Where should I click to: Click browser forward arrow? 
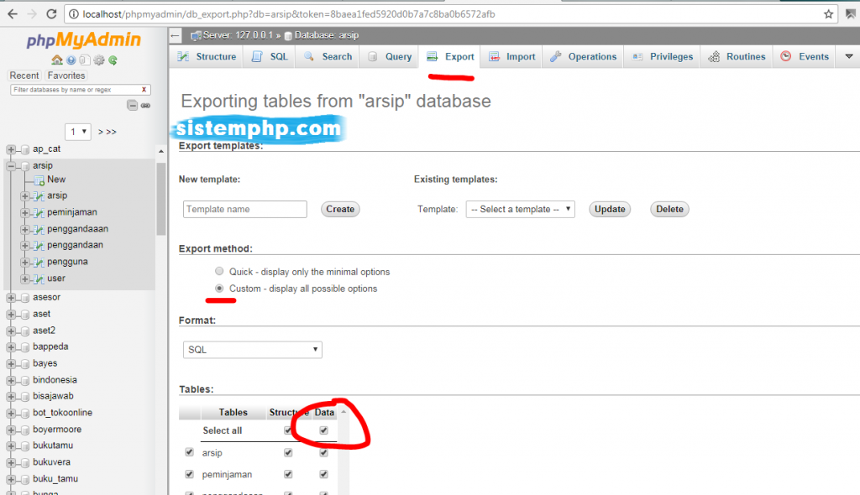(32, 14)
